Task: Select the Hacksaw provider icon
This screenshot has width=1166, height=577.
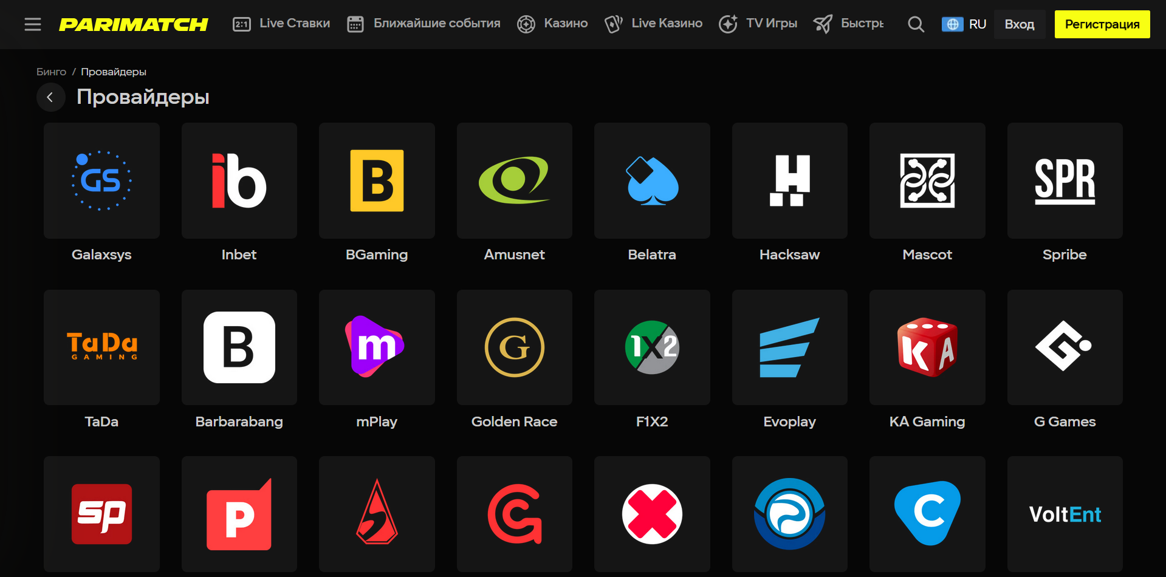Action: coord(789,181)
